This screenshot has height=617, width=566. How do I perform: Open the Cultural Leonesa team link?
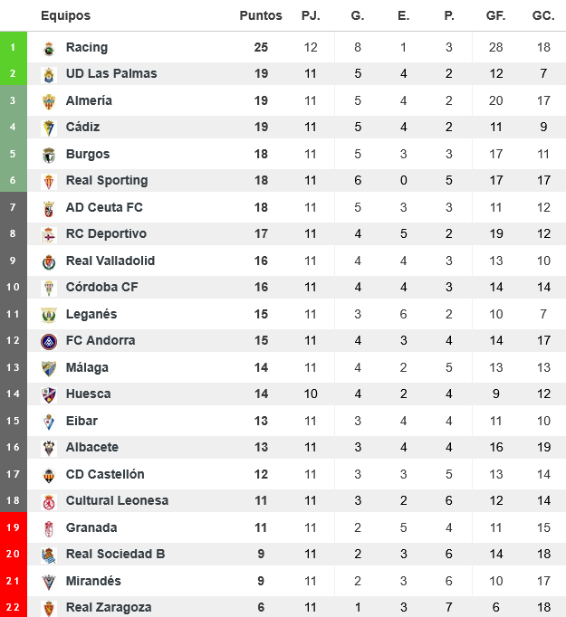click(x=117, y=500)
